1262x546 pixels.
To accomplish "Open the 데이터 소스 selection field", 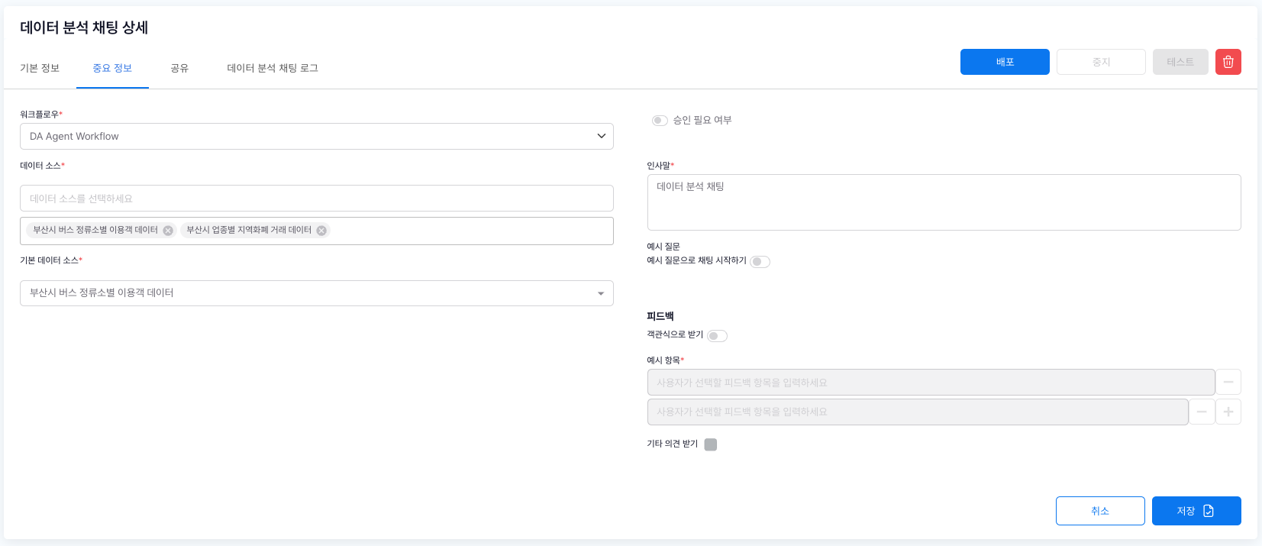I will [316, 199].
